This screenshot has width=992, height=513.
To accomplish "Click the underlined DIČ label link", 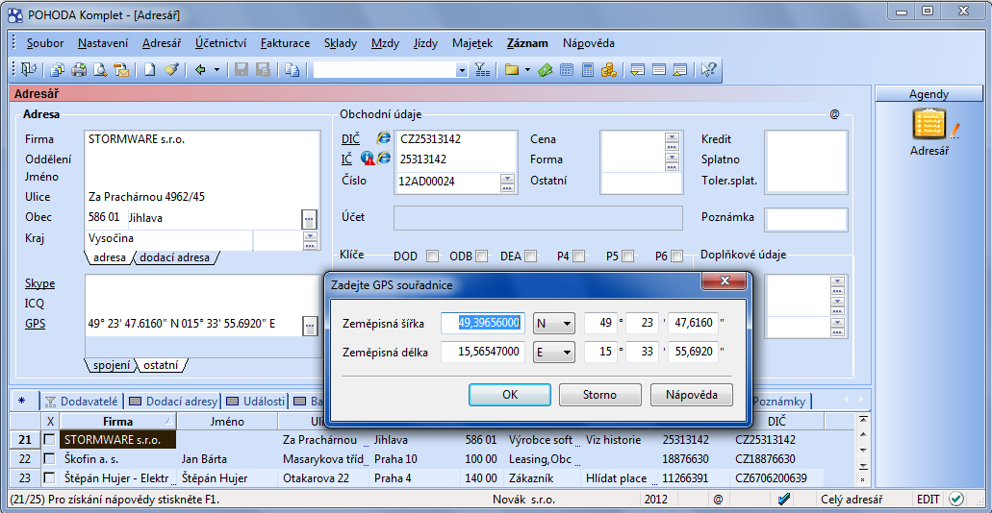I will pos(350,139).
